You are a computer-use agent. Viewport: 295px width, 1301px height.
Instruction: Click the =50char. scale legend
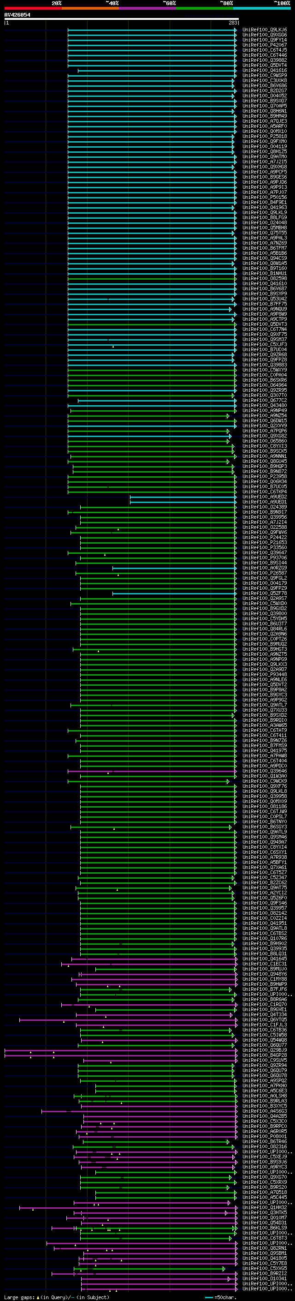221,1297
